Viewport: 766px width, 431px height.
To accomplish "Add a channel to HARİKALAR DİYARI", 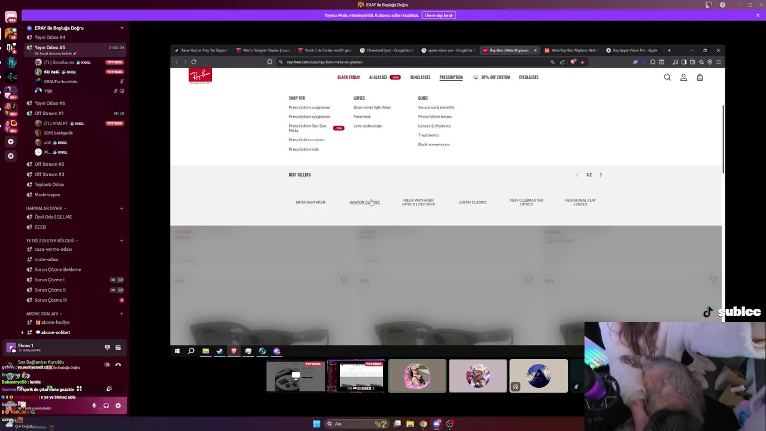I will click(121, 208).
